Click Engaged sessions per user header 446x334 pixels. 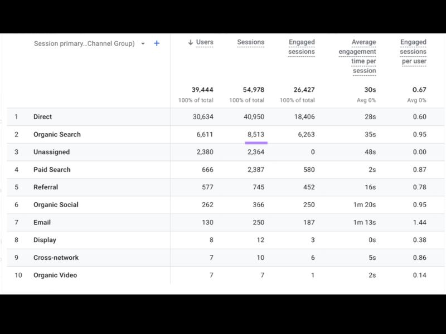point(413,51)
